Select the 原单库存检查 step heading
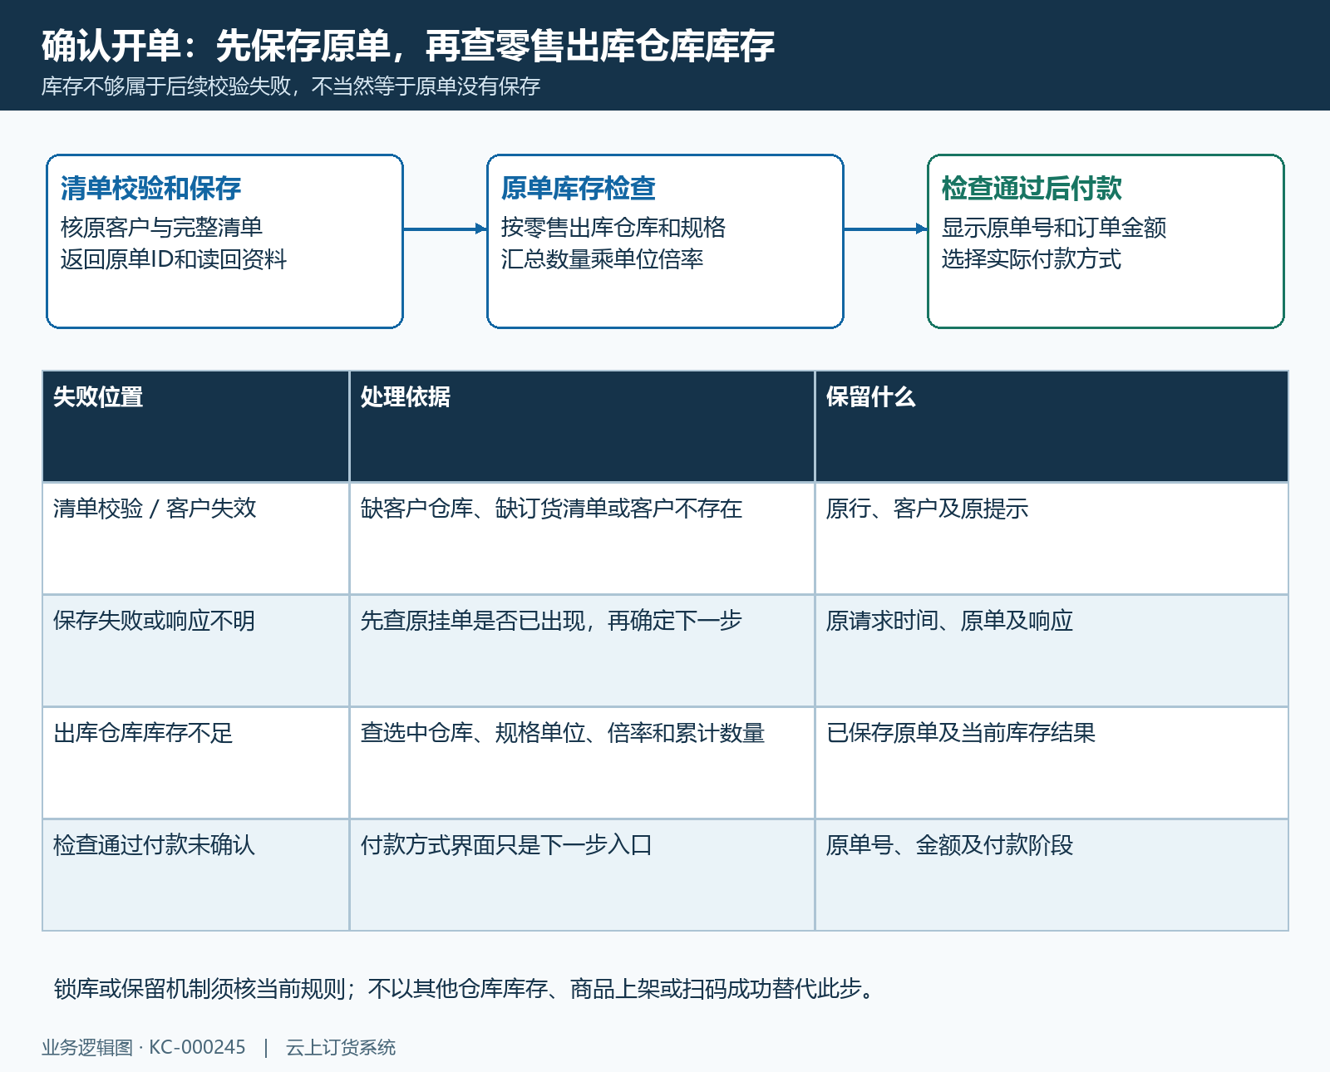 579,189
